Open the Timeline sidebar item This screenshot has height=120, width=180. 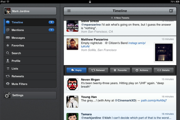[30, 22]
